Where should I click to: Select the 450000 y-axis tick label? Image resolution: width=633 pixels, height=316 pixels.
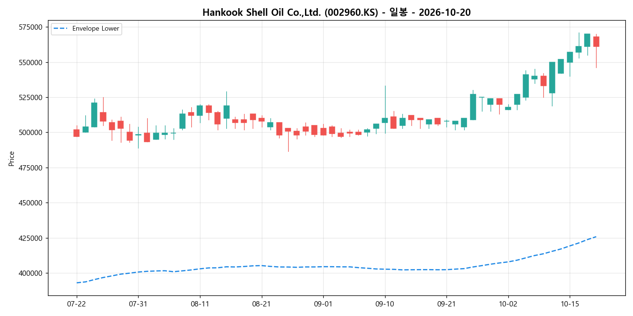tap(31, 203)
